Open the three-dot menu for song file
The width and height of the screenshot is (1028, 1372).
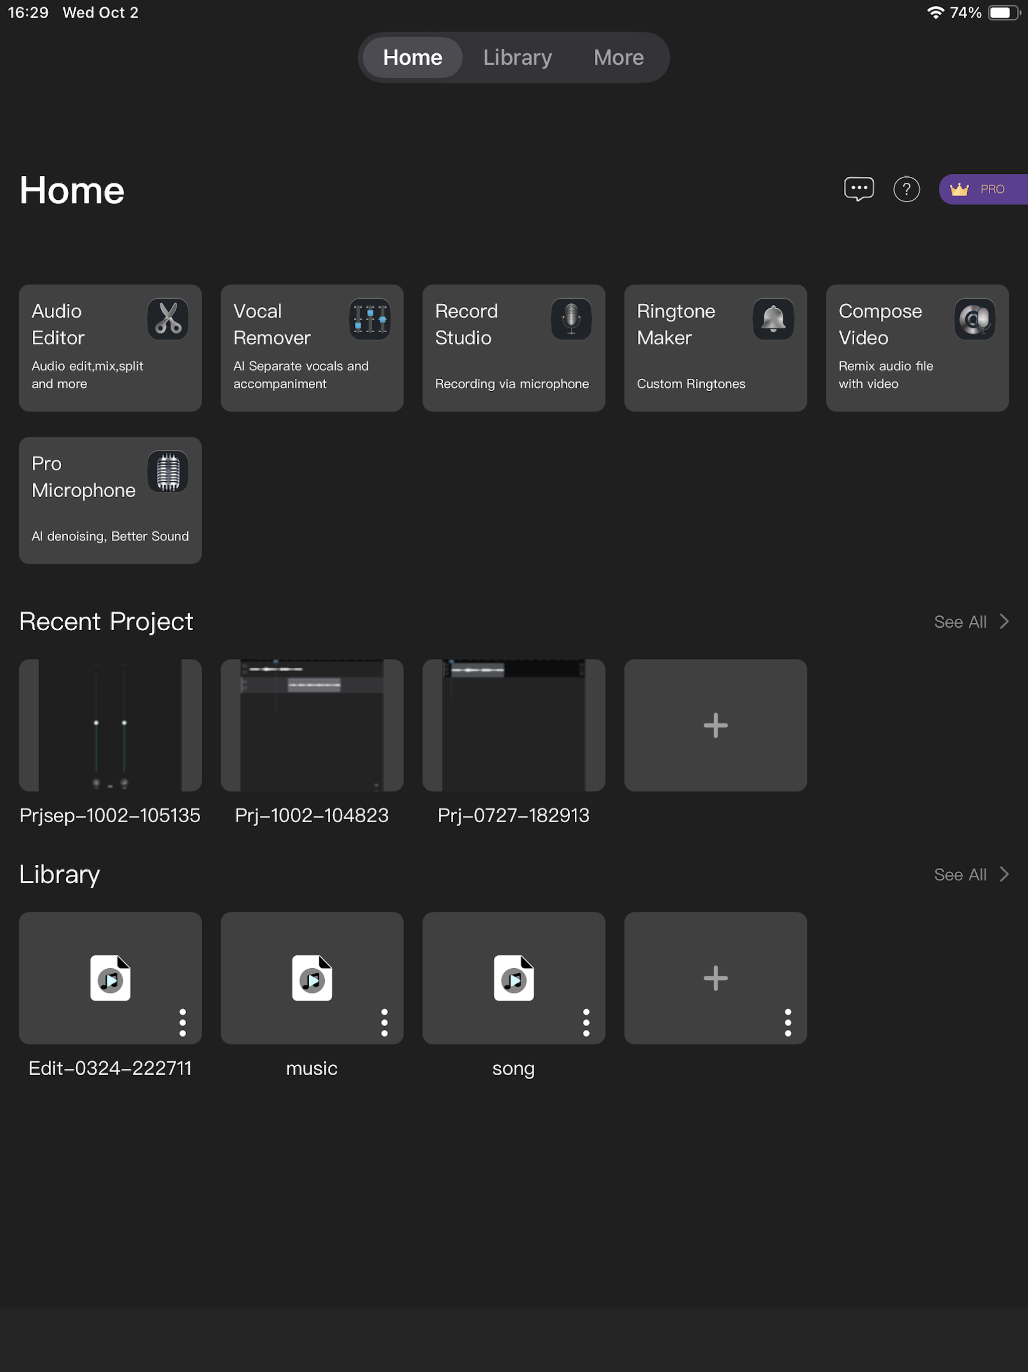(x=586, y=1022)
